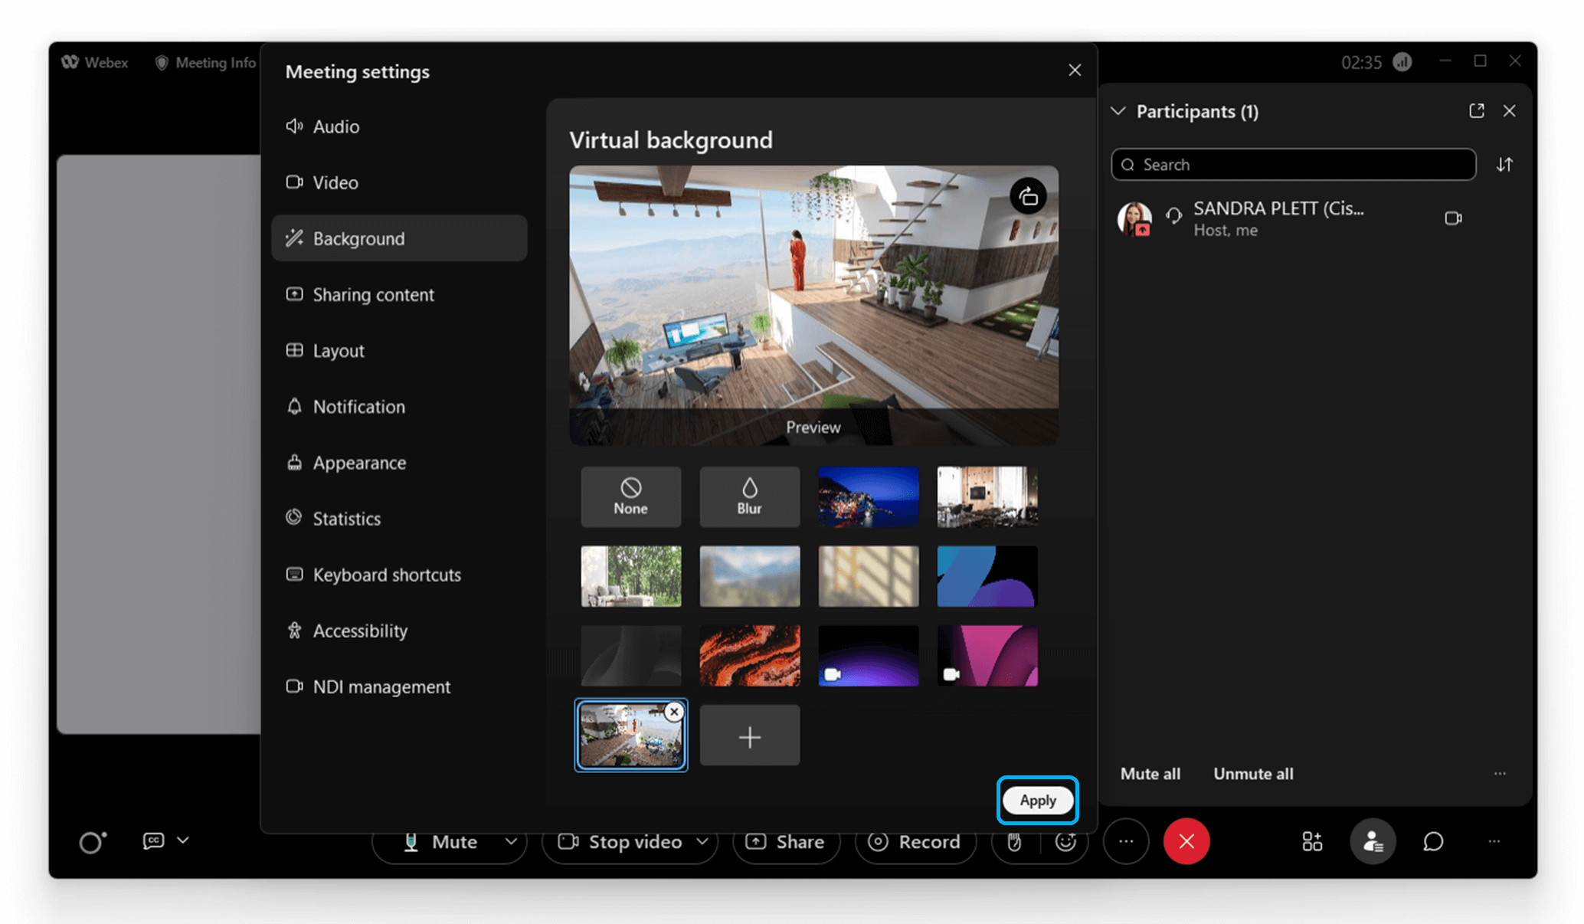The height and width of the screenshot is (924, 1584).
Task: Open the Chat panel
Action: click(1433, 842)
